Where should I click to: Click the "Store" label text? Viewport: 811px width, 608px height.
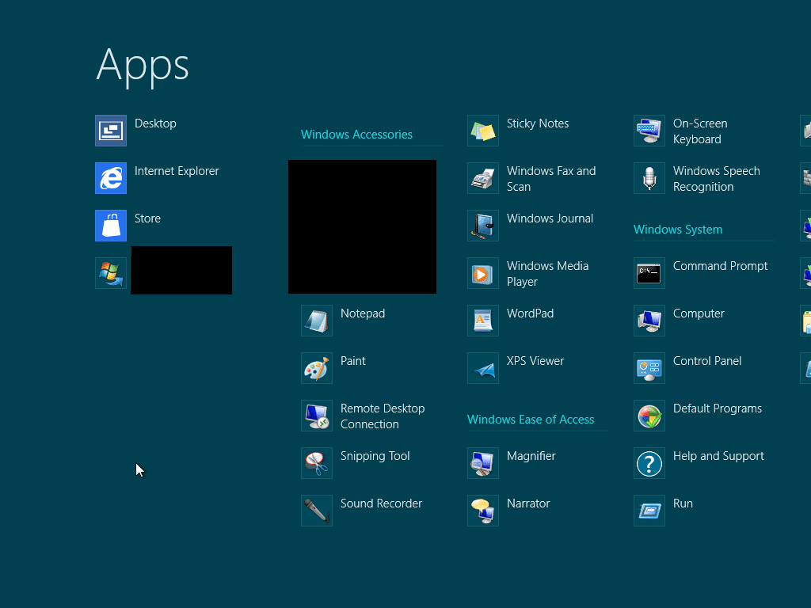click(147, 218)
